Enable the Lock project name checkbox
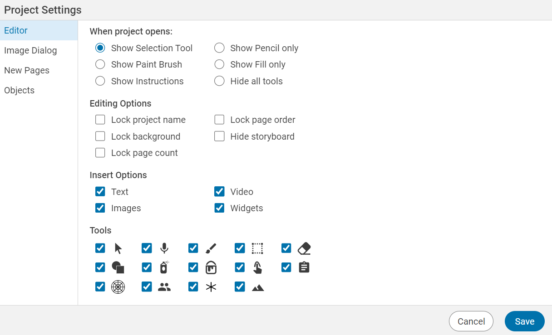Screen dimensions: 552x335 (x=100, y=120)
